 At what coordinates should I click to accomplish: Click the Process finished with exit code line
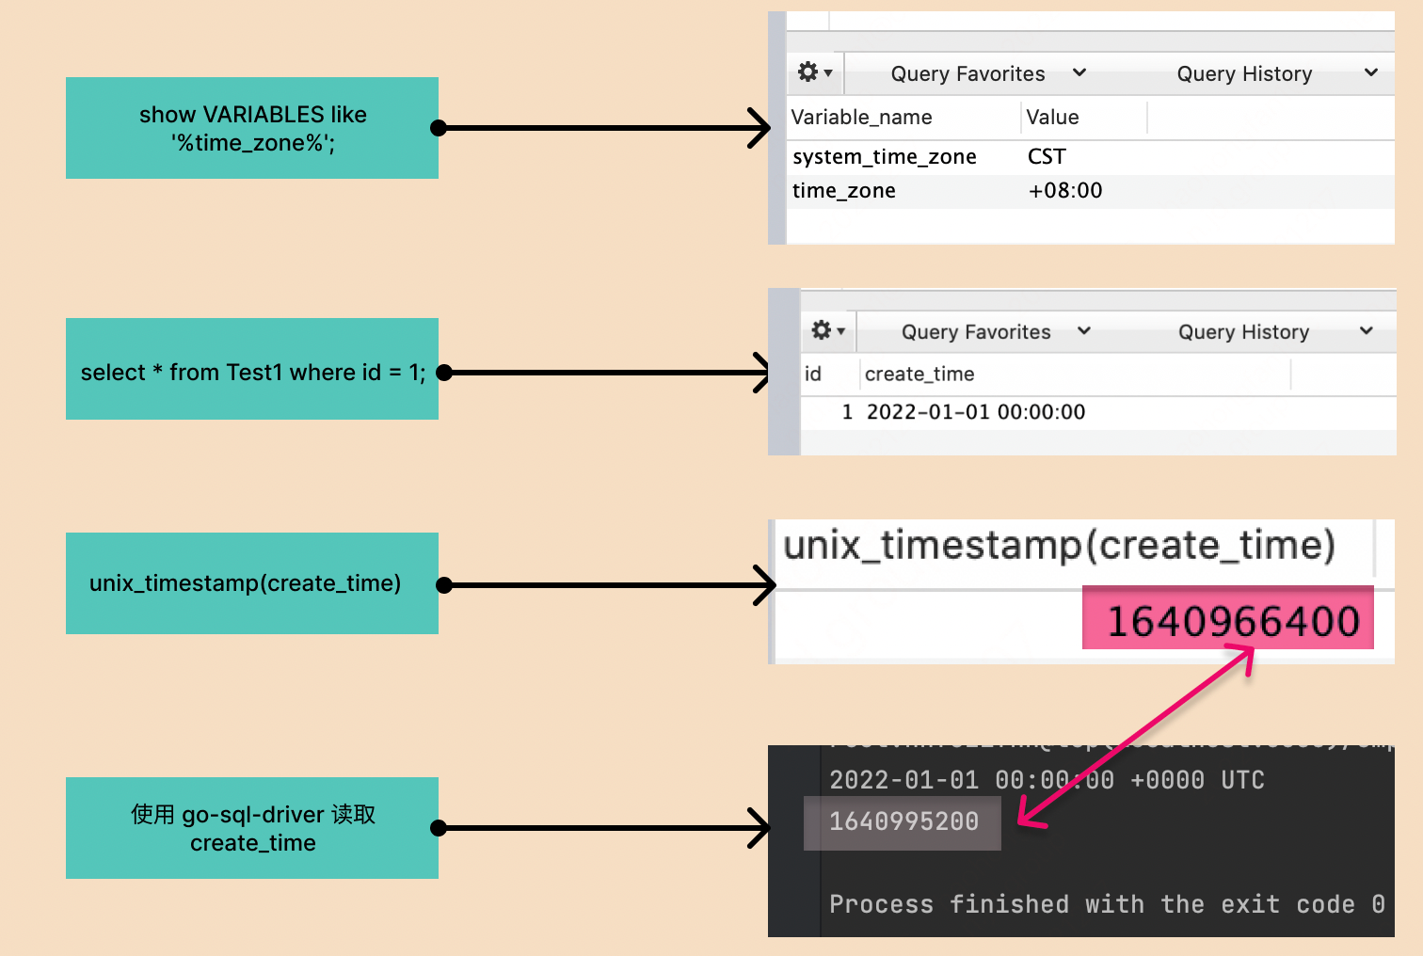tap(1107, 904)
